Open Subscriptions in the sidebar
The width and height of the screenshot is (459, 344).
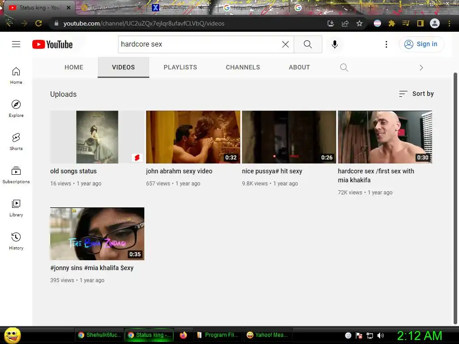tap(16, 175)
